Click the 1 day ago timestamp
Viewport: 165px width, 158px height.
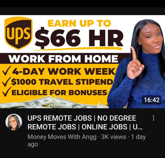point(87,140)
